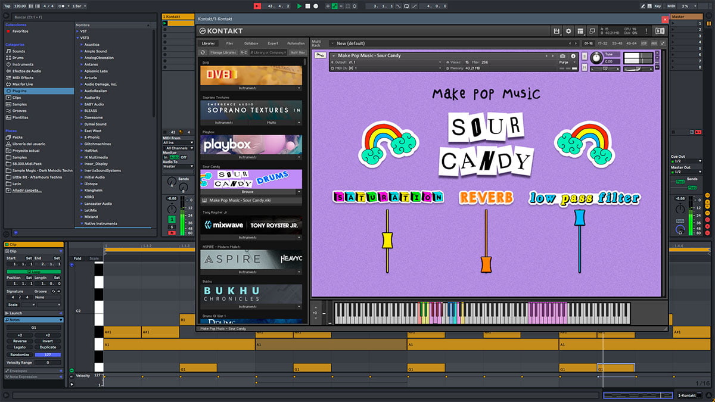Open Kontakt workspace layout icon
715x402 pixels.
[580, 31]
